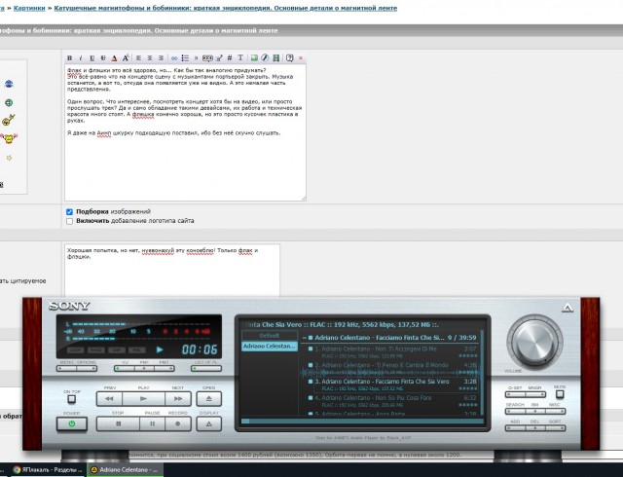Open player OPTIONS button
The image size is (623, 477).
tap(87, 369)
